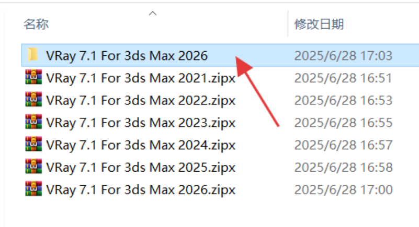Image resolution: width=419 pixels, height=227 pixels.
Task: Click the column divider beside the 修改日期 header
Action: (x=288, y=23)
